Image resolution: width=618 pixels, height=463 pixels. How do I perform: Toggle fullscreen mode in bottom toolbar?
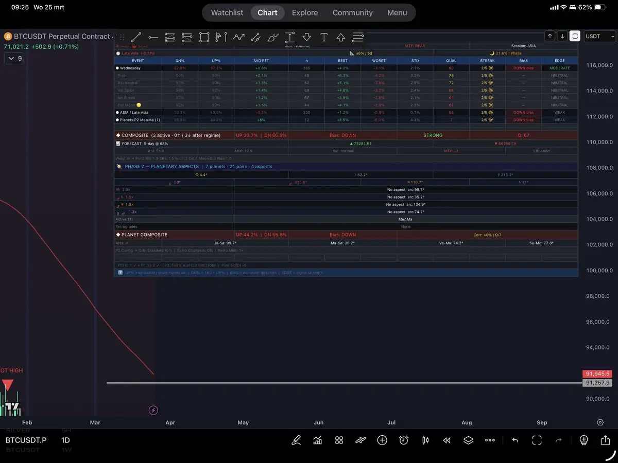pos(537,440)
